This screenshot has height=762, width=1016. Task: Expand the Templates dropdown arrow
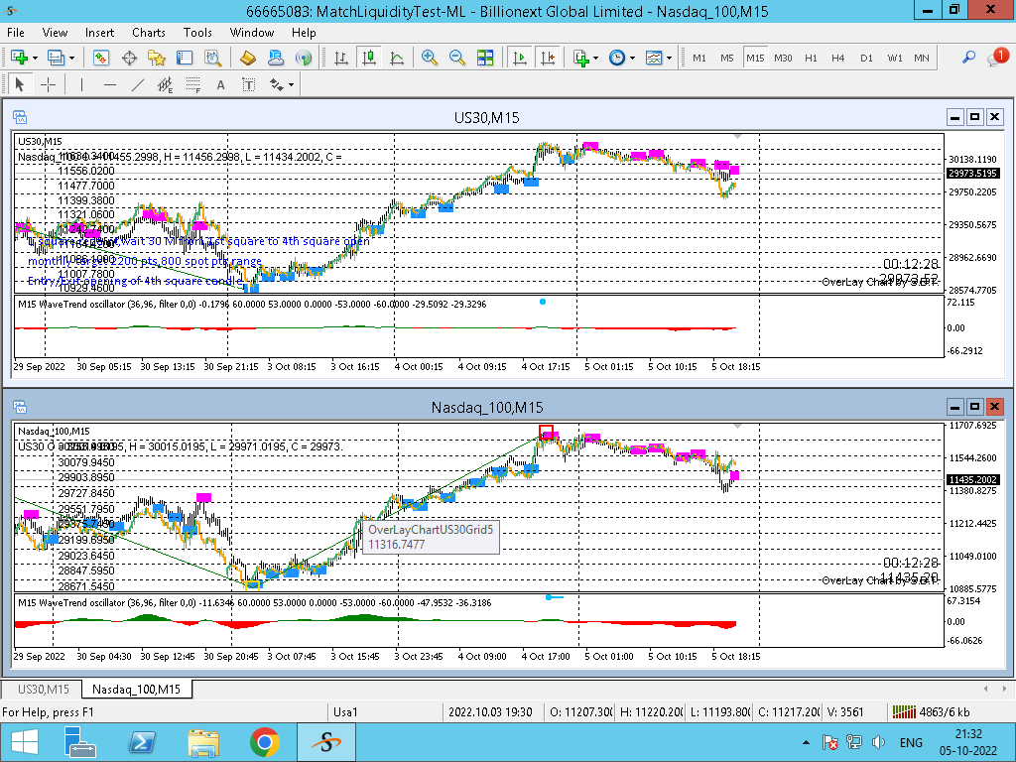(x=670, y=59)
